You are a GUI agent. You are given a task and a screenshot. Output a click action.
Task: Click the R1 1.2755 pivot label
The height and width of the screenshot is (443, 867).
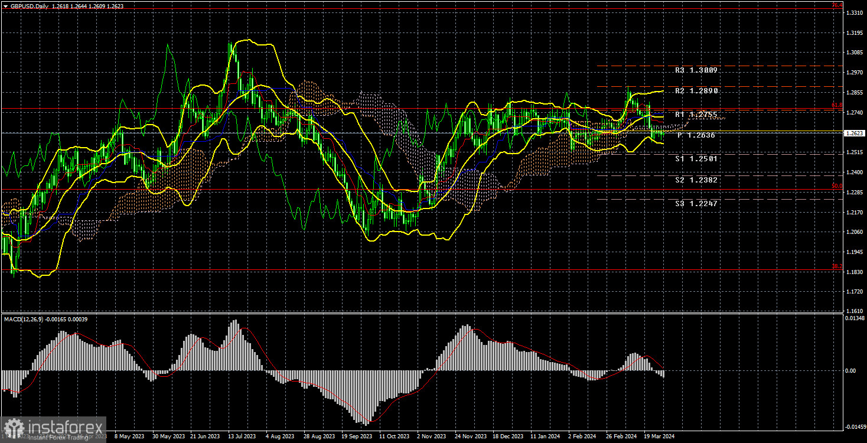[x=696, y=115]
